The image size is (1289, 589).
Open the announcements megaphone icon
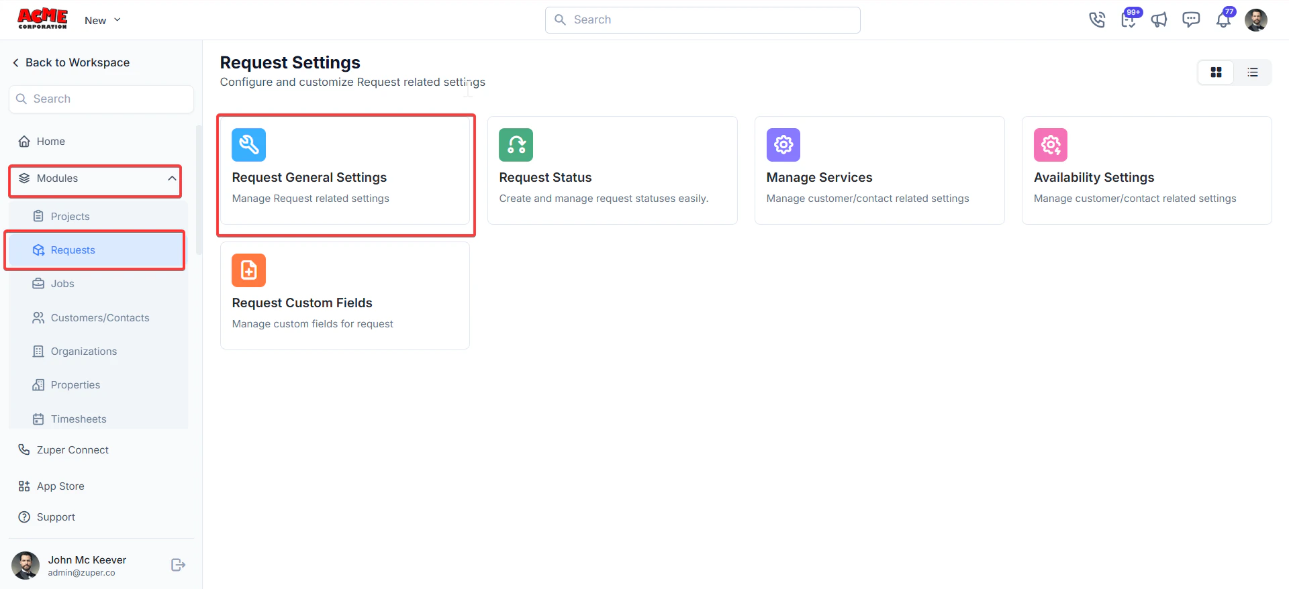tap(1159, 20)
